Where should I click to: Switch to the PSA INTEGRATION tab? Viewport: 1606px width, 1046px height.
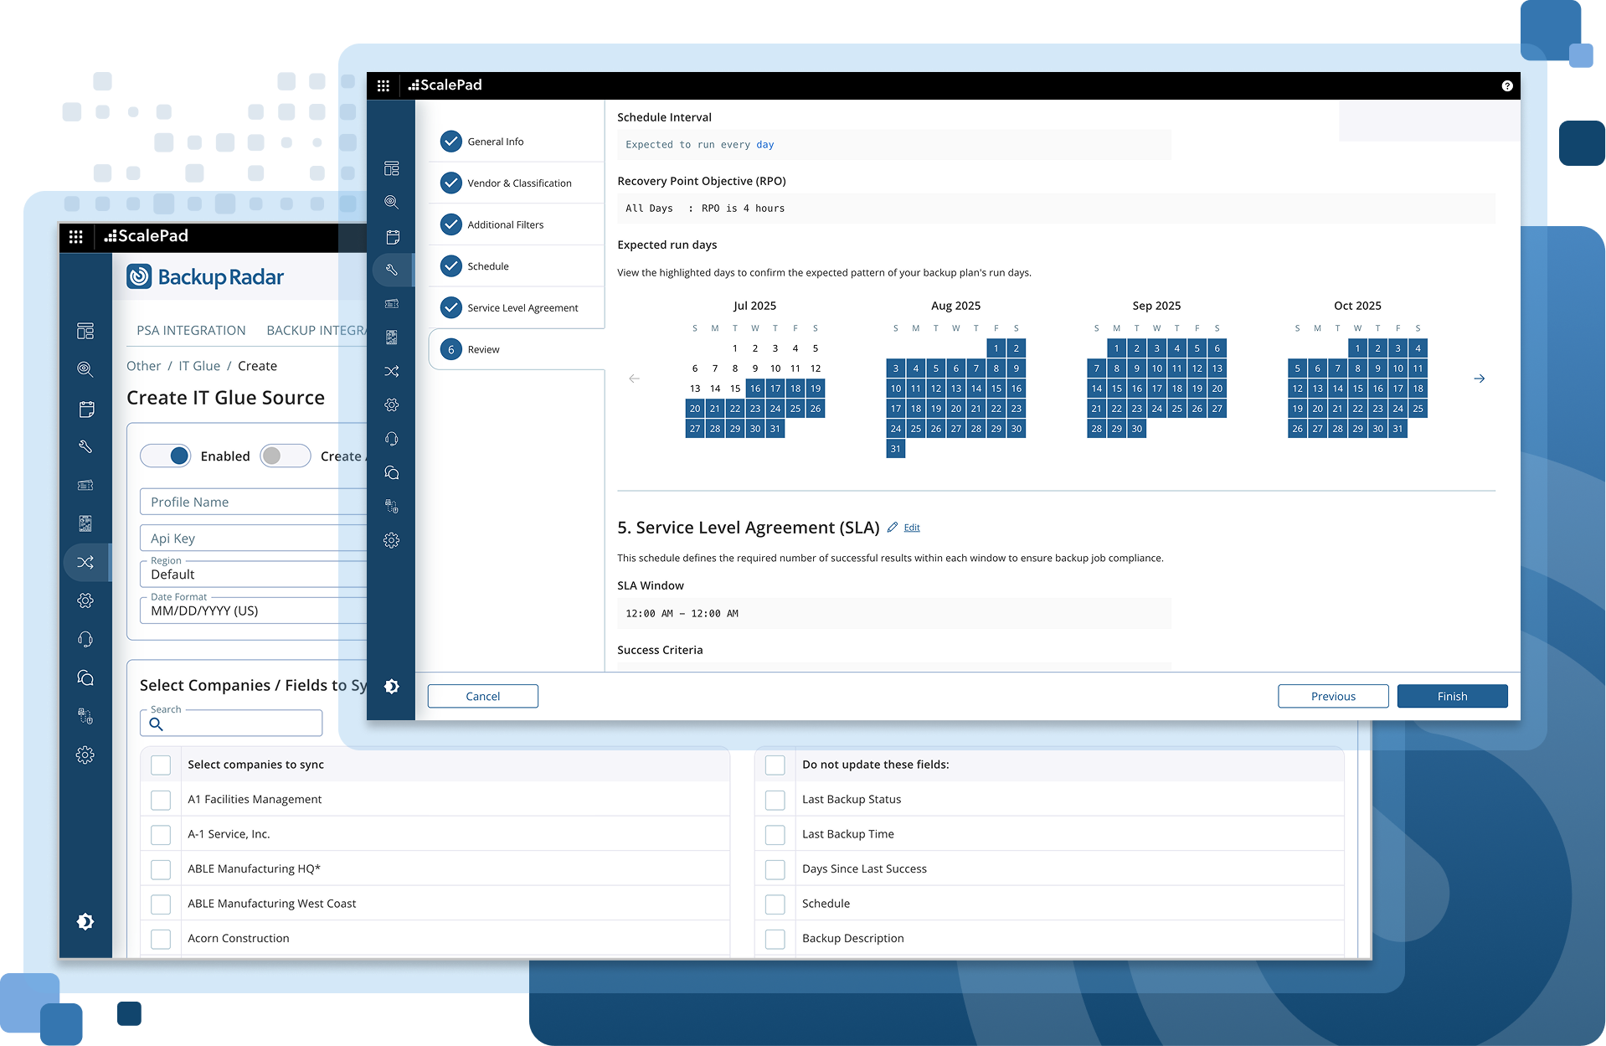(x=191, y=330)
